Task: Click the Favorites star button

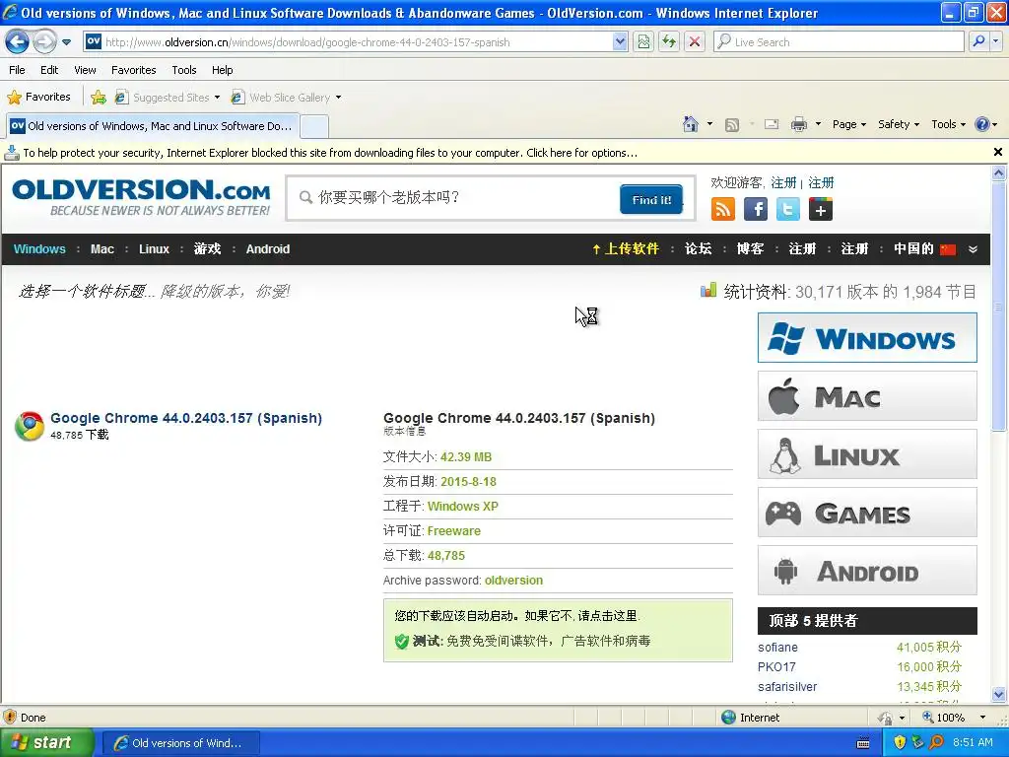Action: [x=38, y=98]
